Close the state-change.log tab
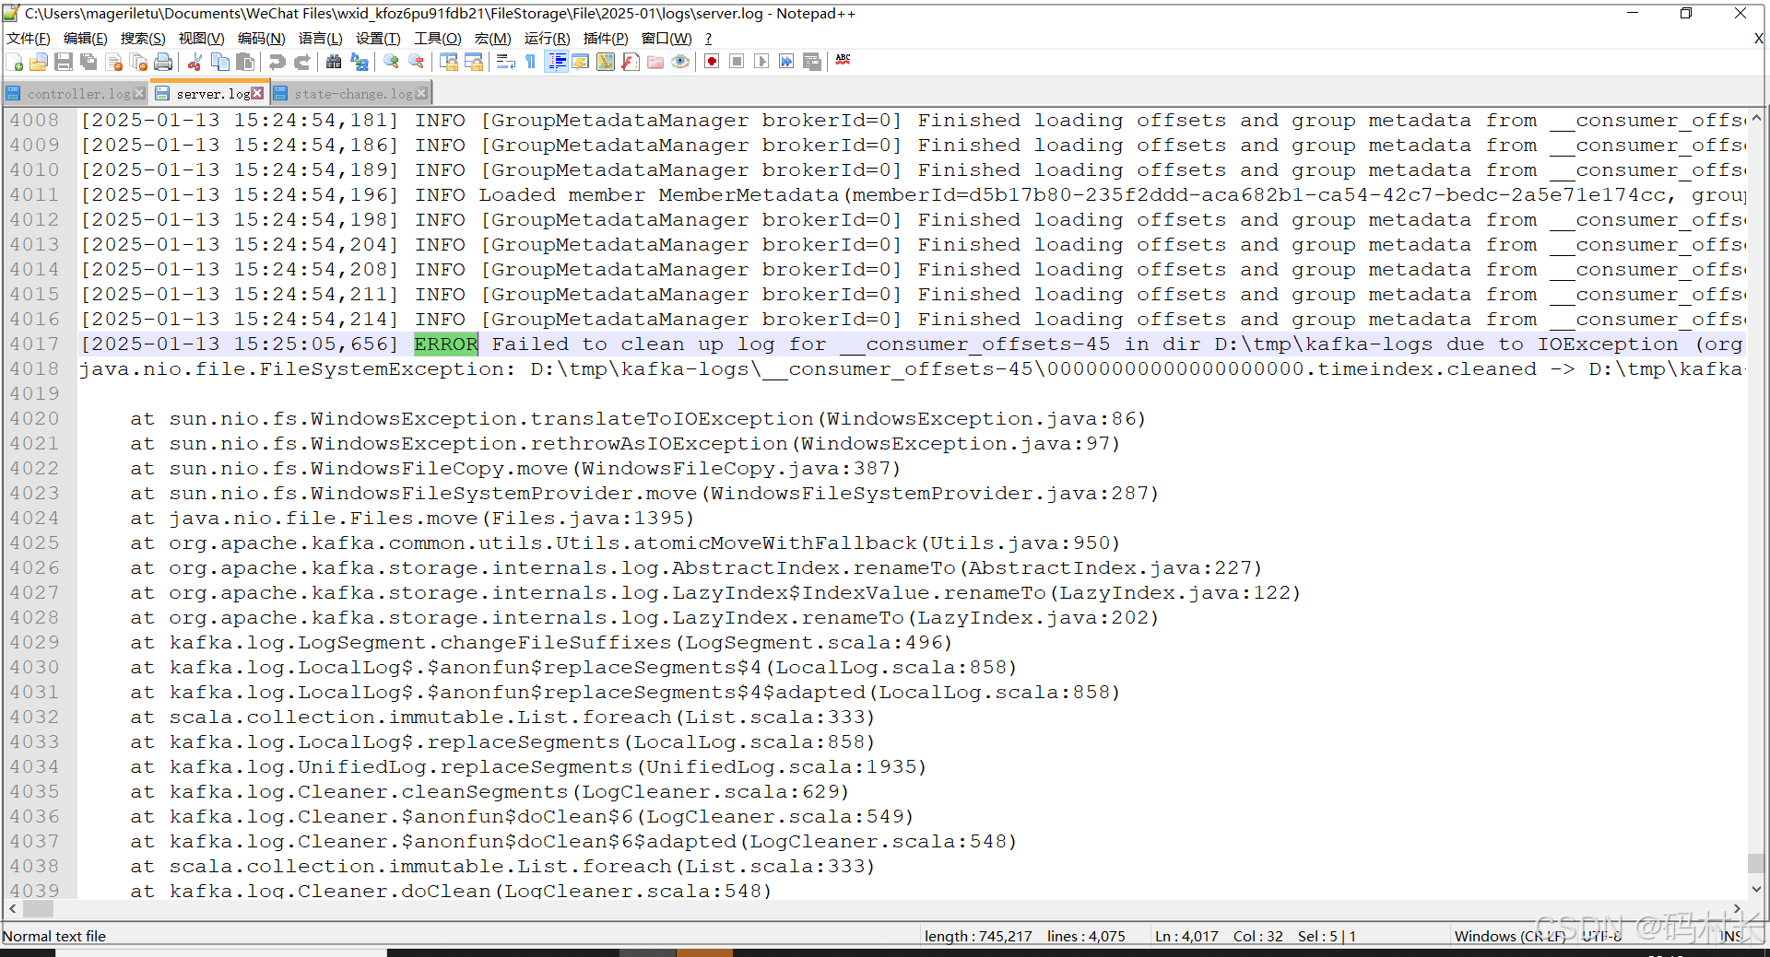Screen dimensions: 1770x957 click(x=421, y=93)
